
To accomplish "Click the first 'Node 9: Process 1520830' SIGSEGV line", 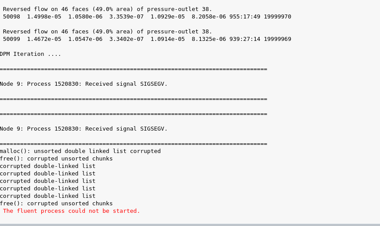I will [83, 84].
